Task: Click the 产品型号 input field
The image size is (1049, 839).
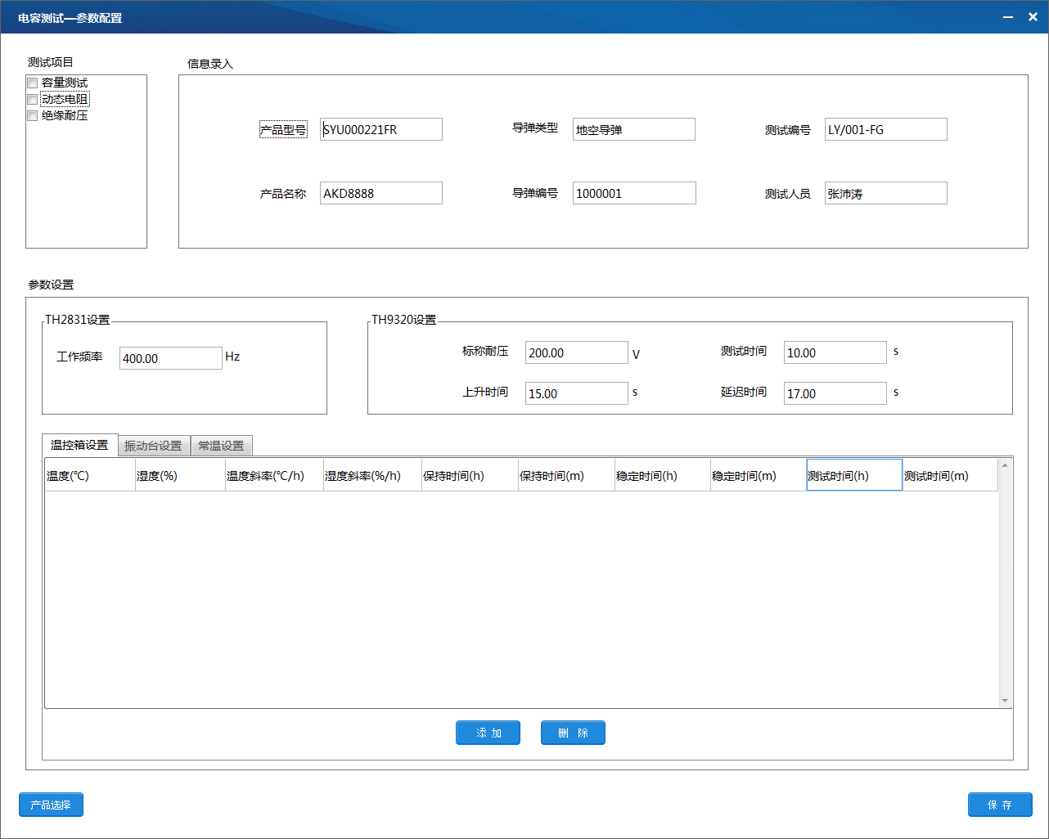Action: [380, 129]
